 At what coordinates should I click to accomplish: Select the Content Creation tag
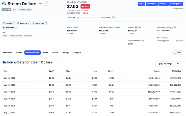tap(16, 36)
